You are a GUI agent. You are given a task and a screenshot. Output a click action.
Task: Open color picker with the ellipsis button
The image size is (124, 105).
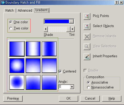click(x=71, y=21)
